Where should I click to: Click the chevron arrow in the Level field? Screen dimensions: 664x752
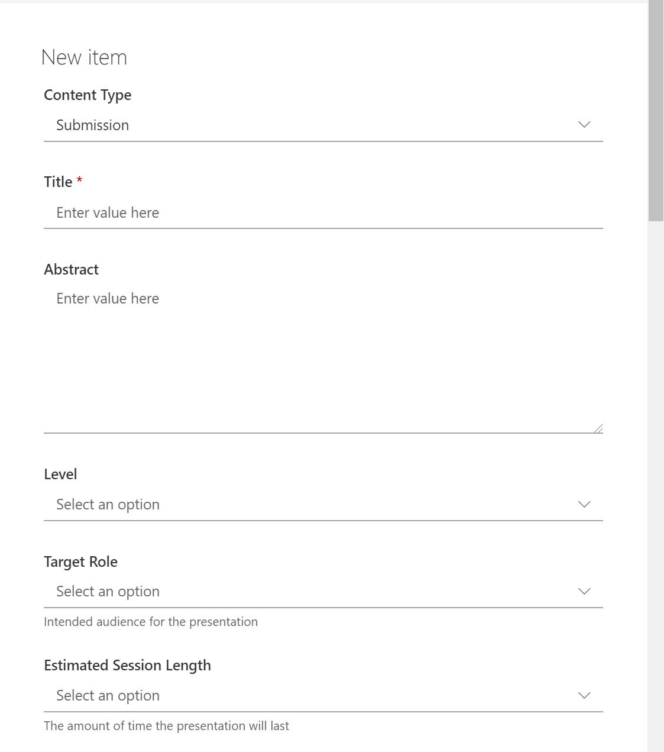(x=584, y=504)
